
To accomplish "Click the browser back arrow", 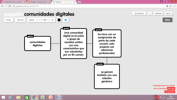I will click(x=2, y=6).
